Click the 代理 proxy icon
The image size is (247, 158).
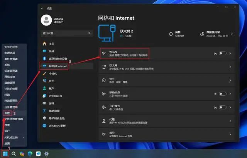coord(104,121)
